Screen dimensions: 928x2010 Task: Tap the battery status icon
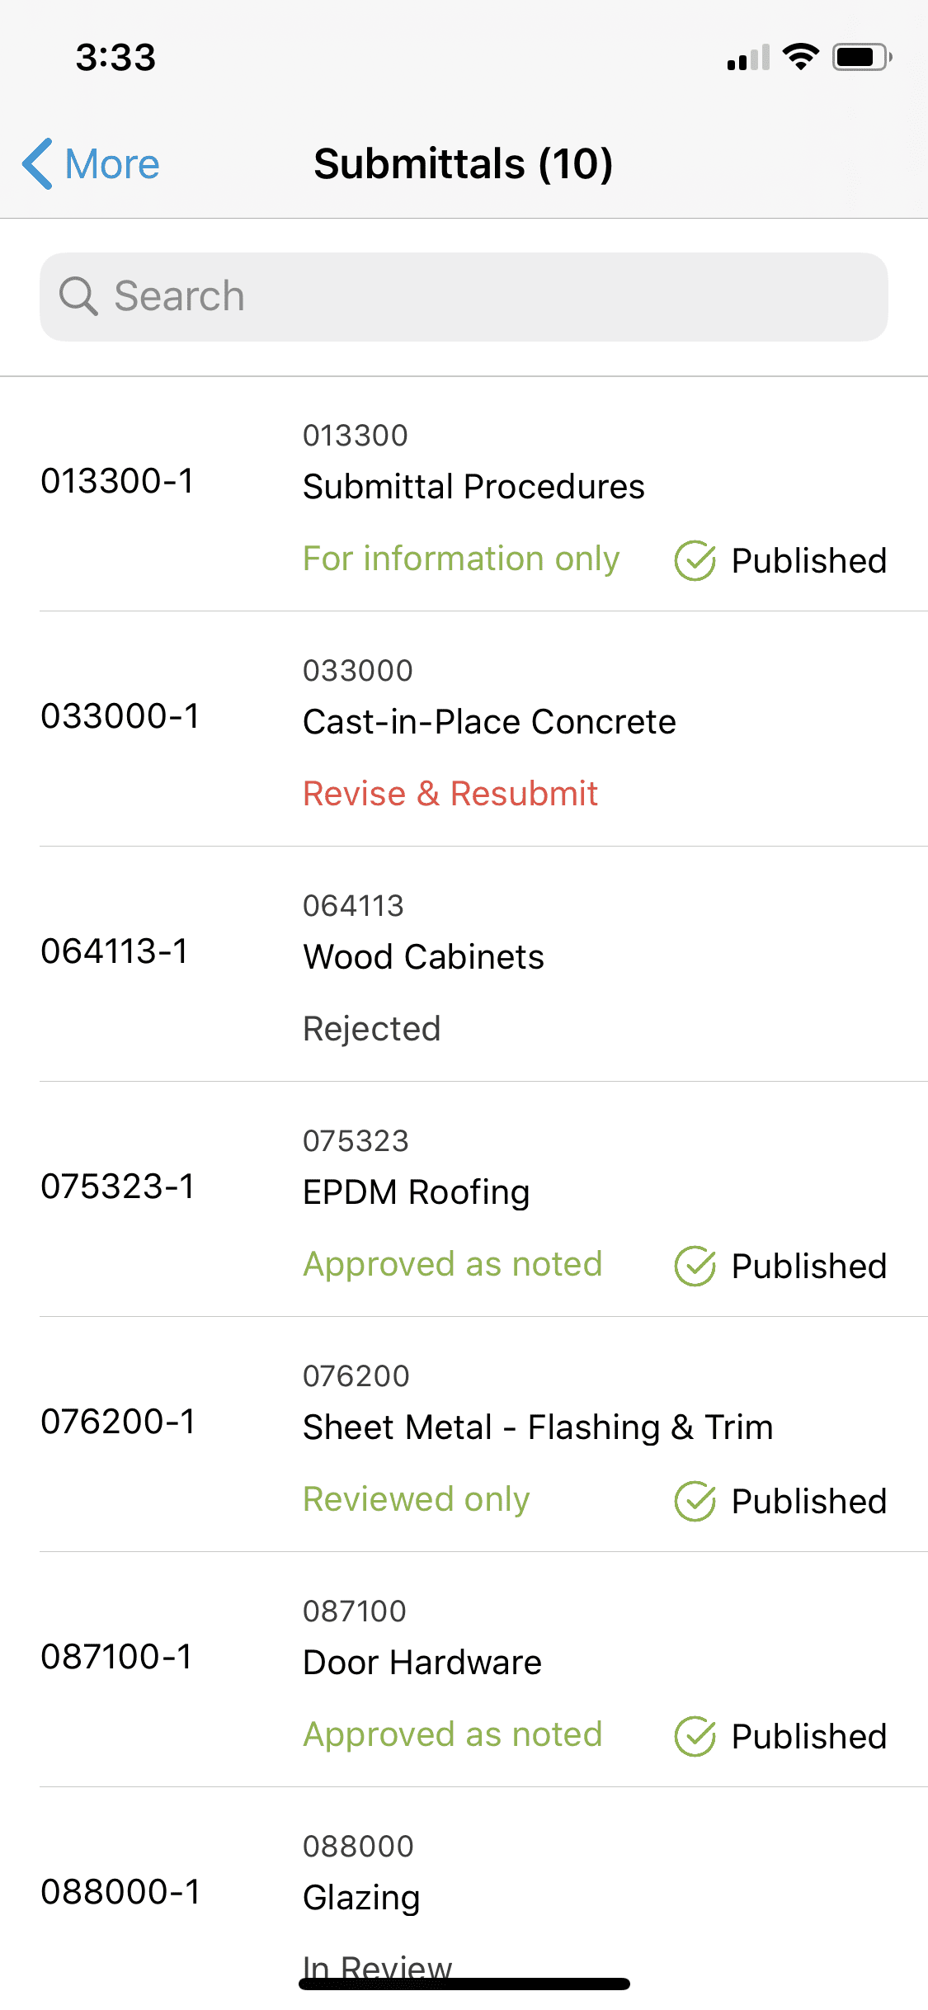861,57
